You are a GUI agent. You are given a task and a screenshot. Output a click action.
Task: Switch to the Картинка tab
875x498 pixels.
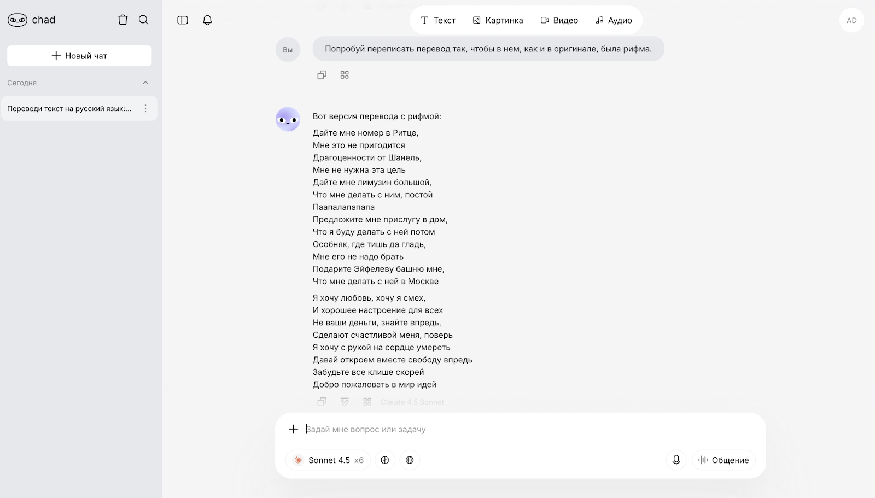[498, 20]
